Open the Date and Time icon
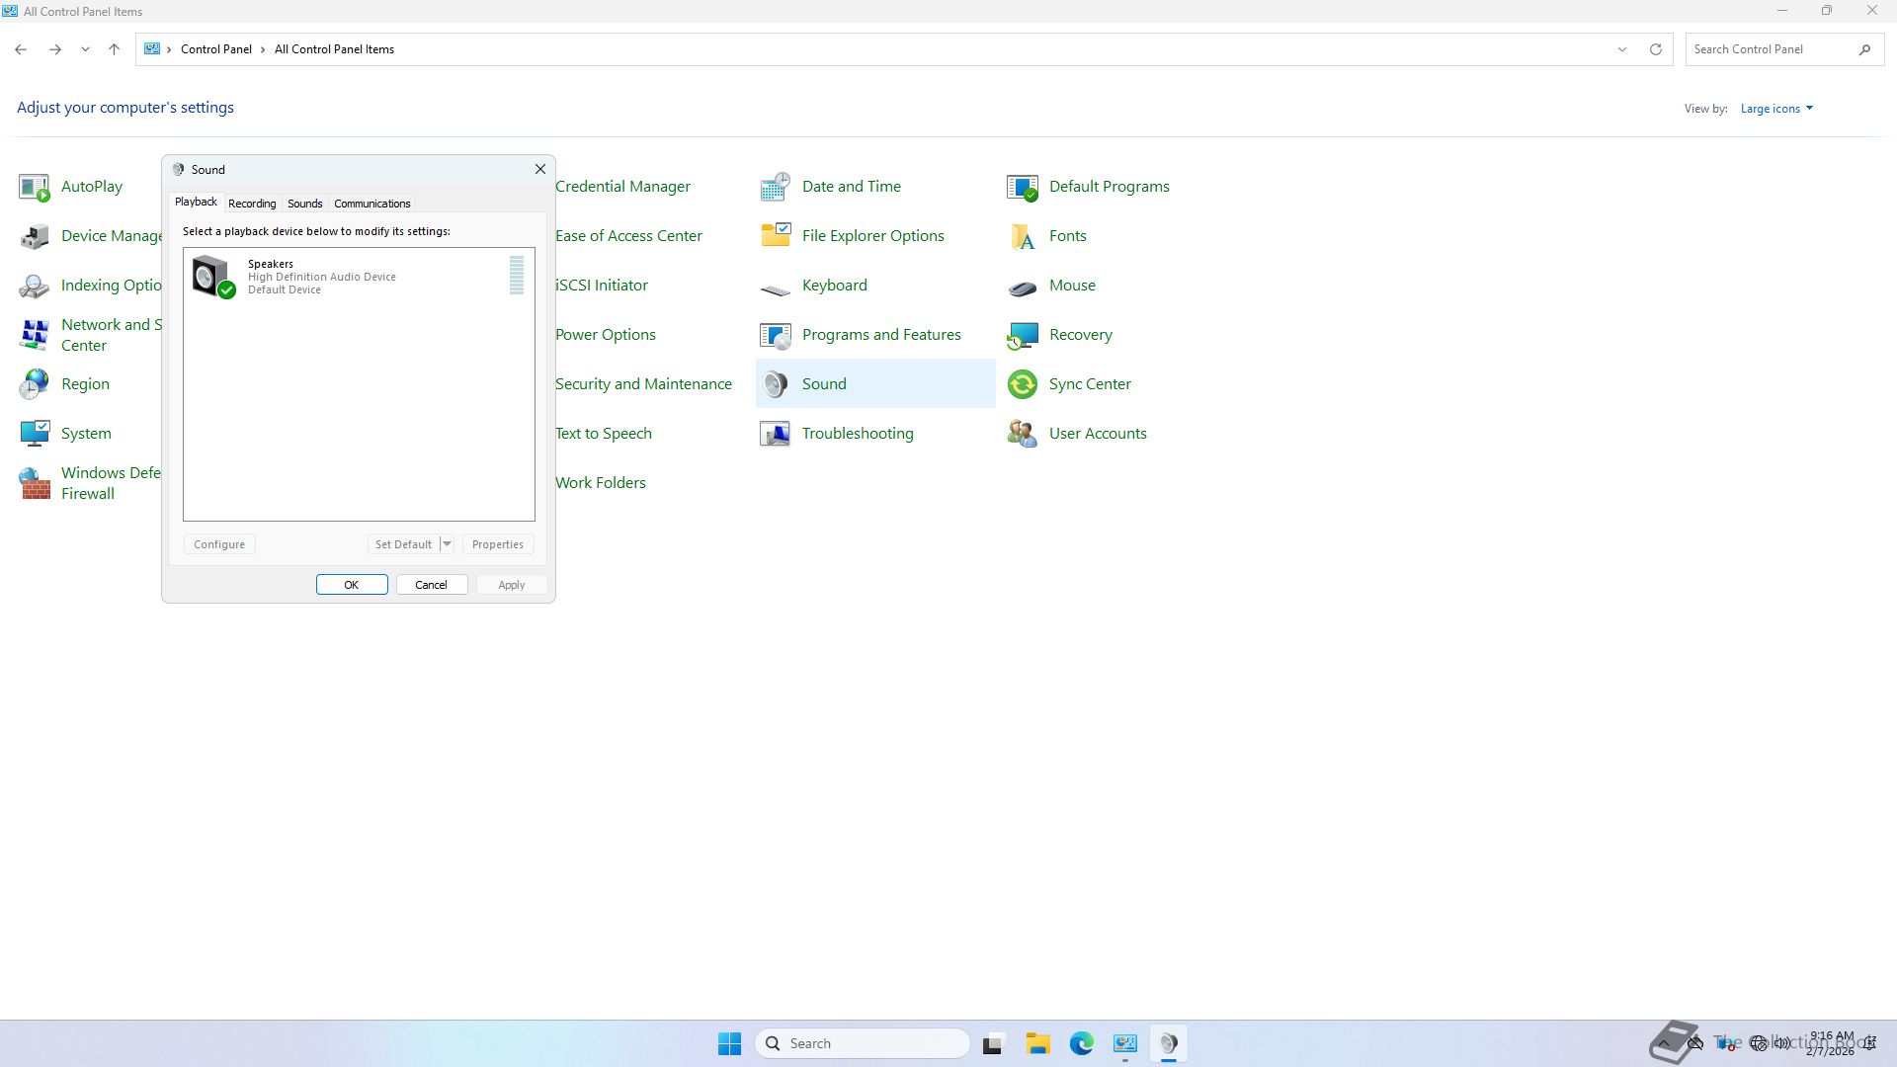 (x=776, y=187)
